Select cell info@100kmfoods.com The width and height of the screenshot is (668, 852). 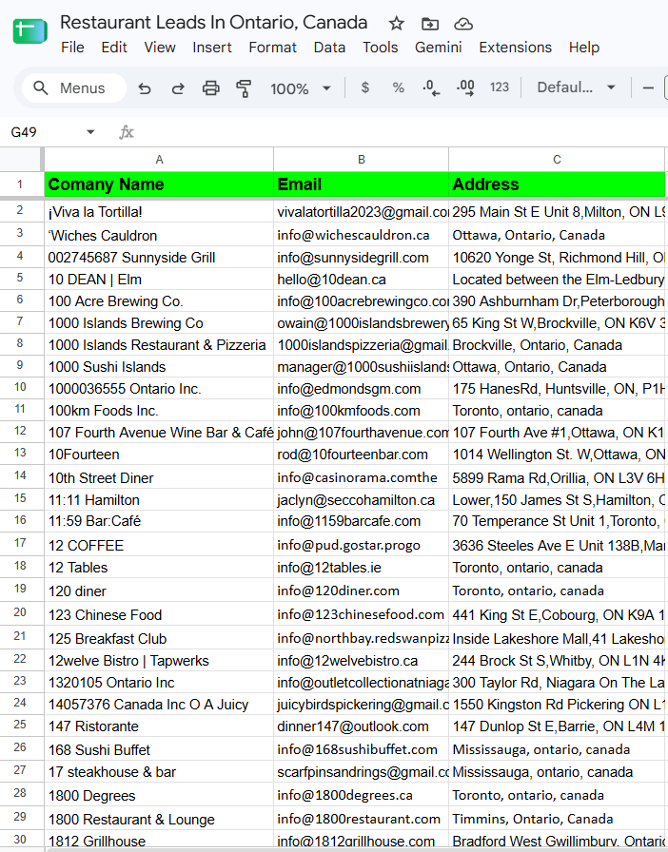tap(362, 410)
